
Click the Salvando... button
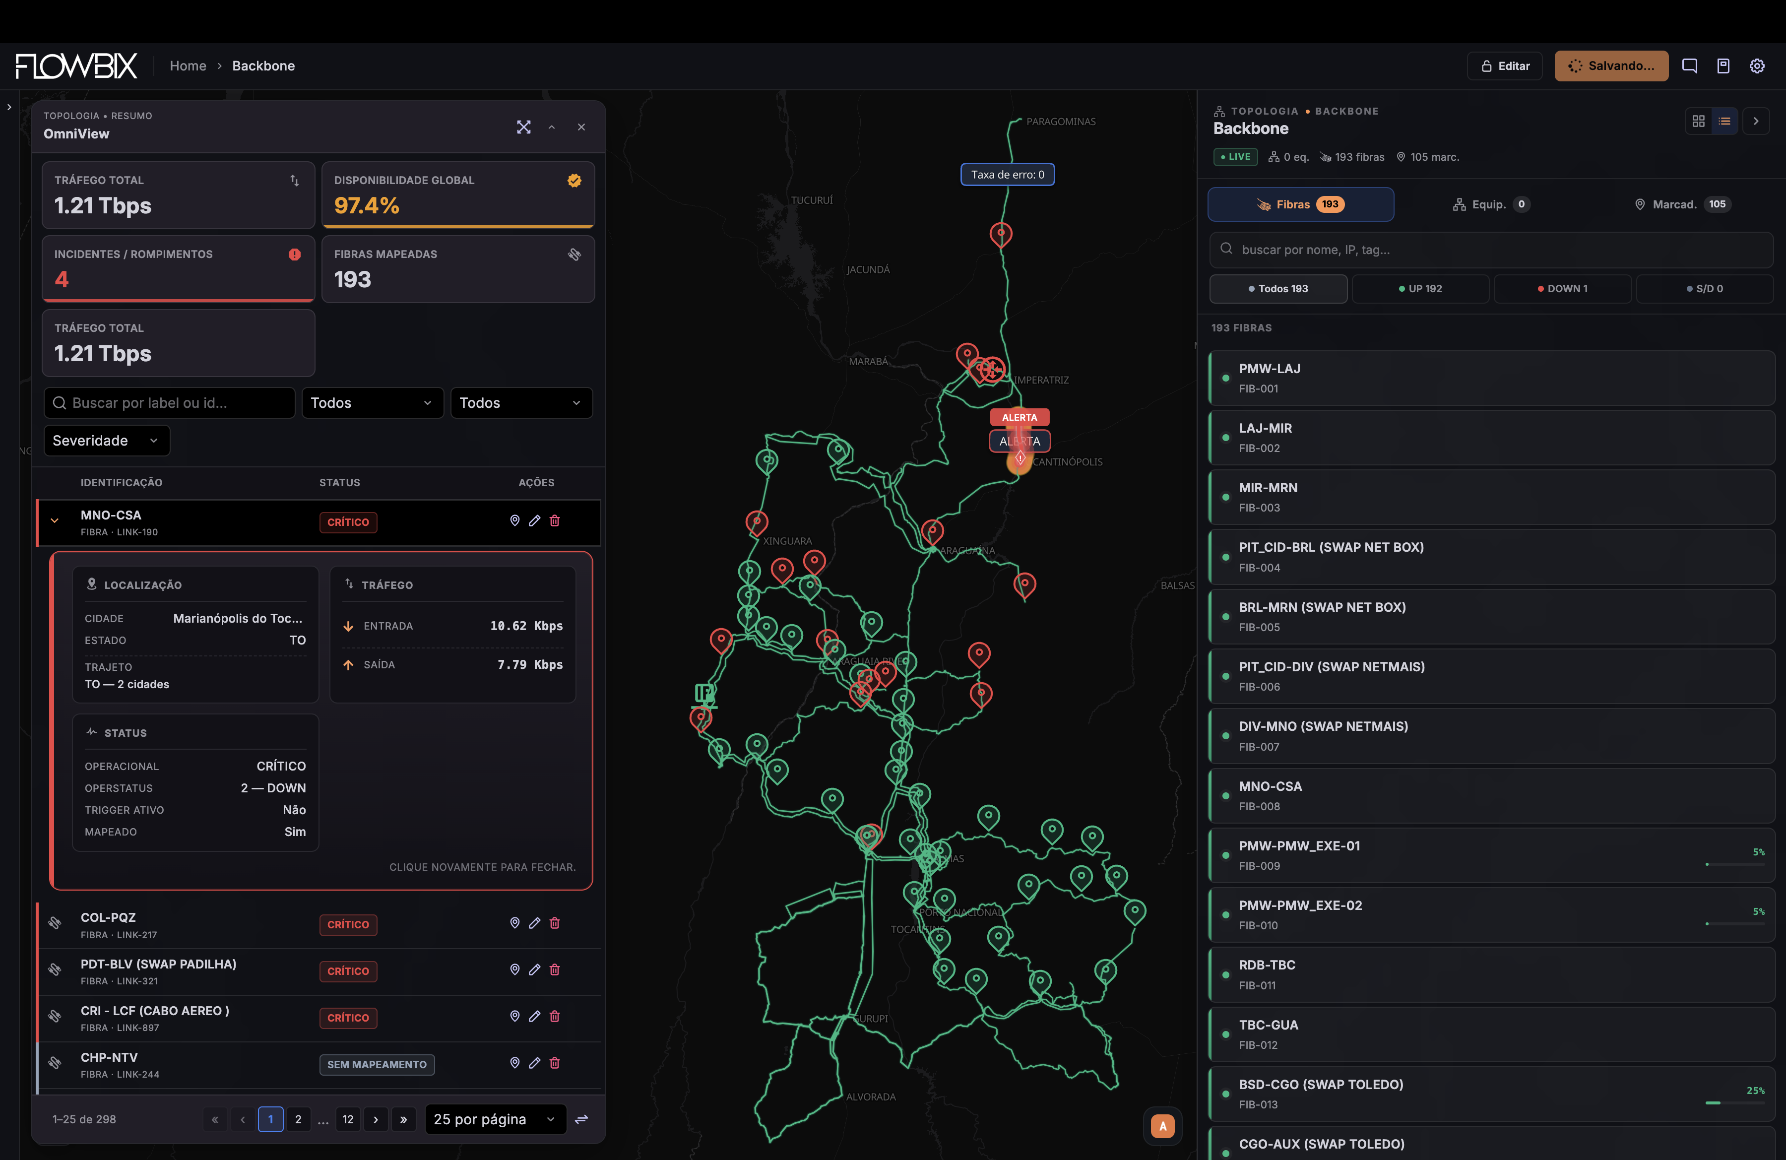click(1611, 66)
